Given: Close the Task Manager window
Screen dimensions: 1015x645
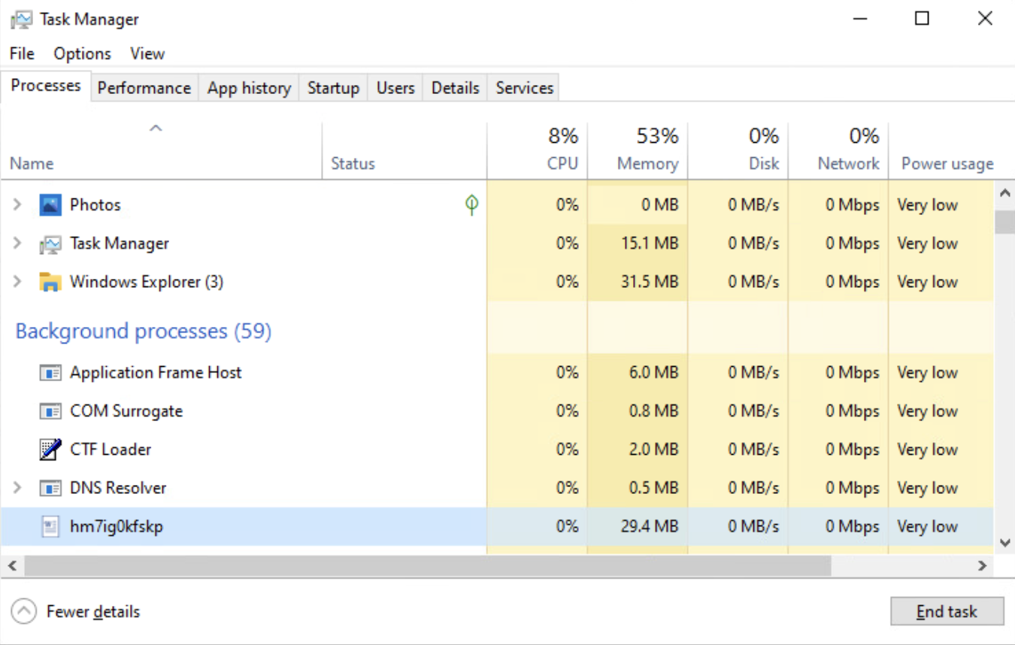Looking at the screenshot, I should pyautogui.click(x=985, y=19).
